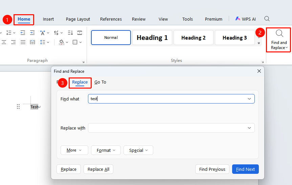
Task: Expand the More options button
Action: point(74,150)
